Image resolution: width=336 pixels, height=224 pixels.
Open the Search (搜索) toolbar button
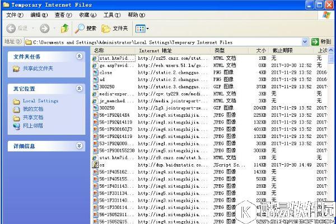pos(86,28)
